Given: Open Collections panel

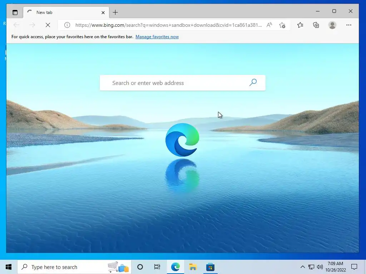Looking at the screenshot, I should (x=316, y=25).
